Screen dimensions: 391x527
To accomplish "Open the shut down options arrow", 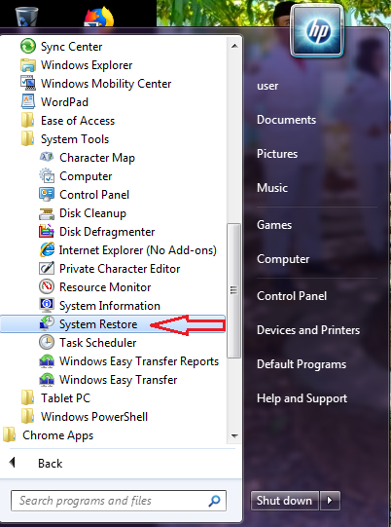I will (330, 501).
